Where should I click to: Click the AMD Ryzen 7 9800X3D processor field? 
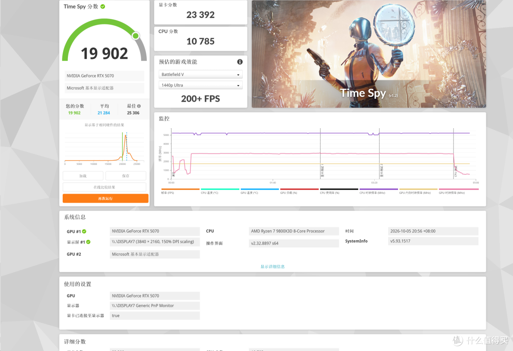[294, 231]
